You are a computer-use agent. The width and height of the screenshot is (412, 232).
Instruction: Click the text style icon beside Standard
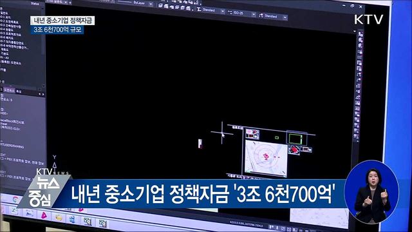point(199,9)
